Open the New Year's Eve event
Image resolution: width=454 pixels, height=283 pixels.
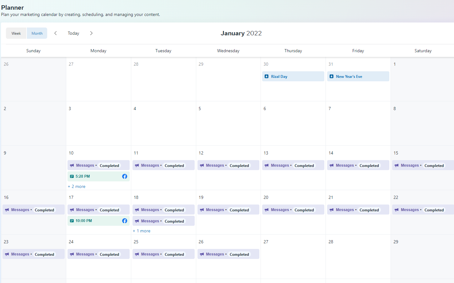pos(358,76)
